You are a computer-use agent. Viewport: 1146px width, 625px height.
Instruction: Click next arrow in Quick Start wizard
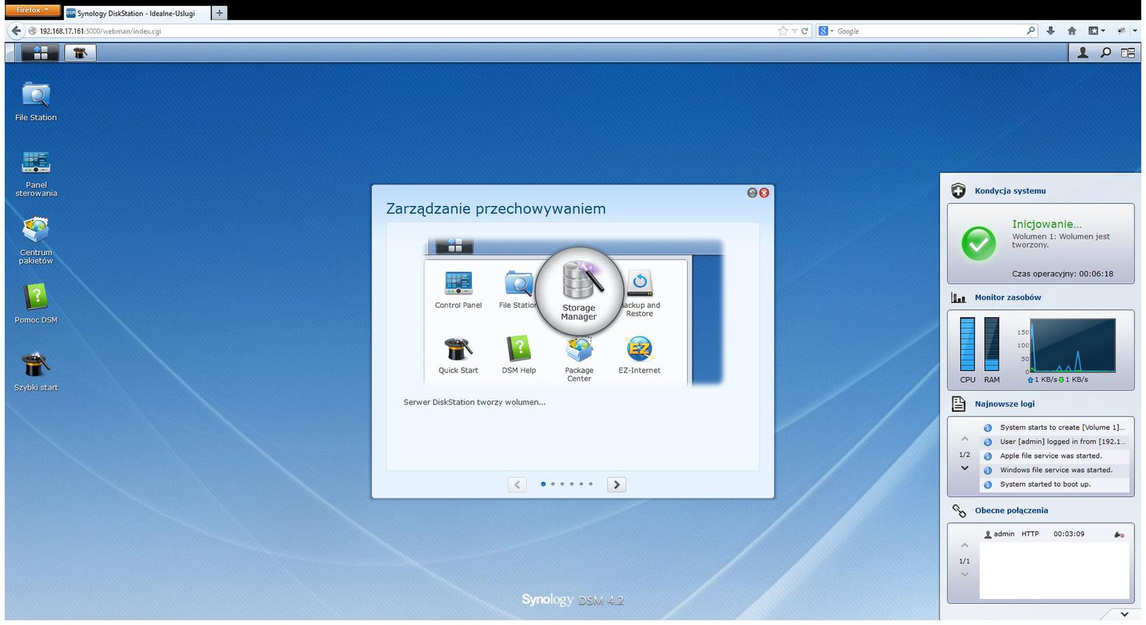(x=616, y=485)
